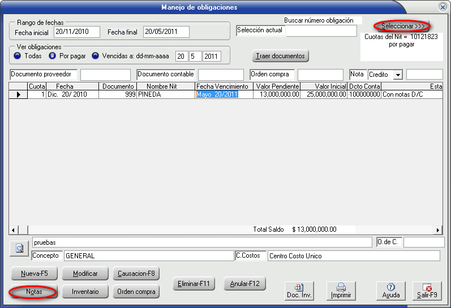Click the magnifier search icon button

tap(19, 248)
